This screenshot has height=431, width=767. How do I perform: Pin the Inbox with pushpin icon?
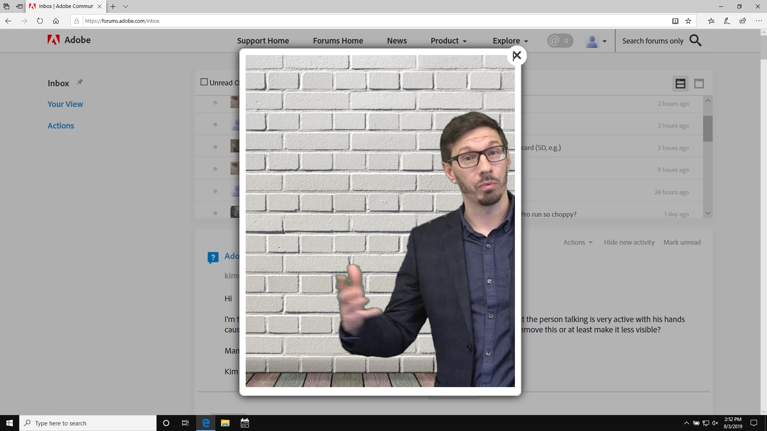(80, 82)
